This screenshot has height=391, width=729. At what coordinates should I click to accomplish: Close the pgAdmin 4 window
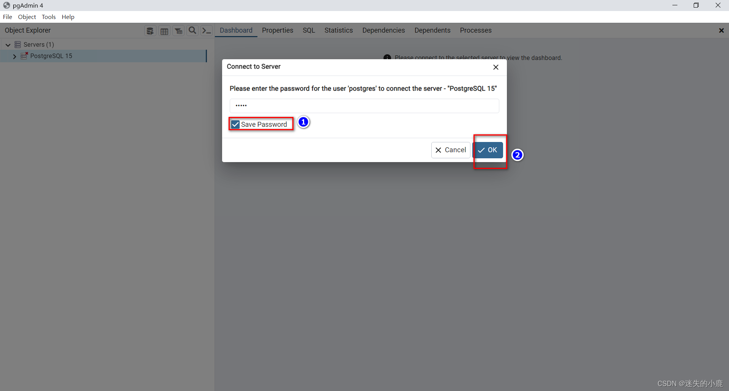point(718,5)
